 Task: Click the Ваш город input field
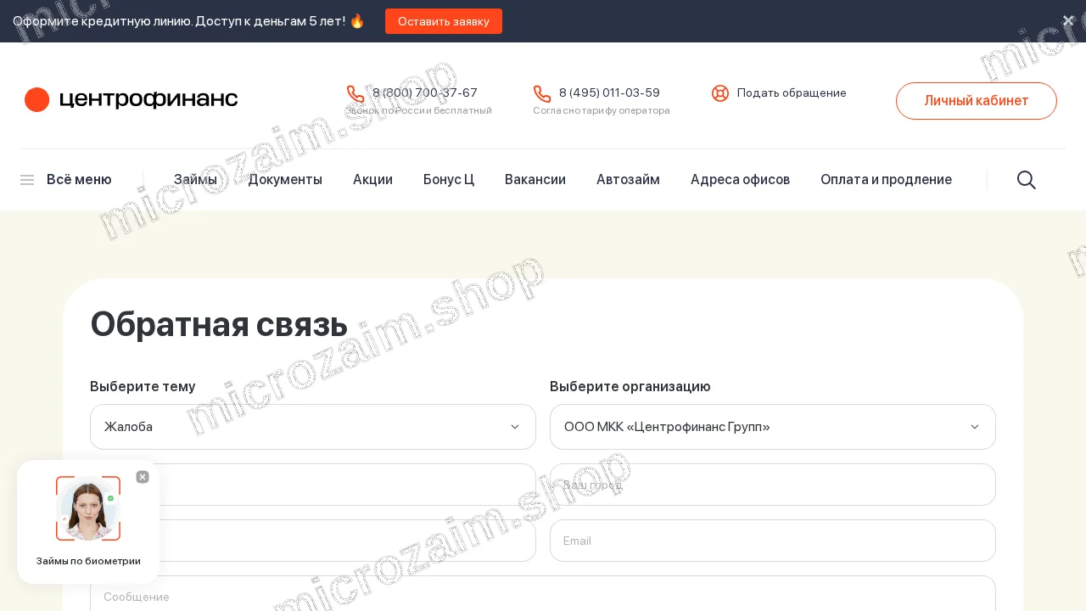[x=773, y=485]
